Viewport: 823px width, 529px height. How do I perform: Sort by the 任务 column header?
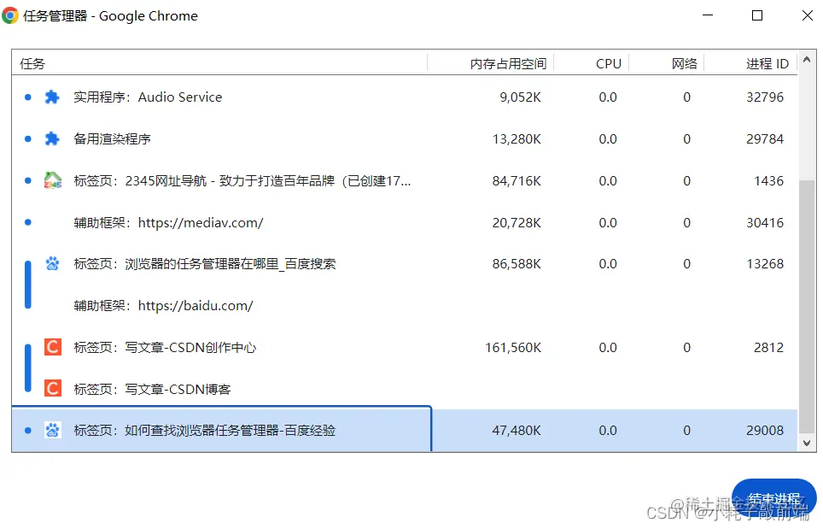point(219,63)
